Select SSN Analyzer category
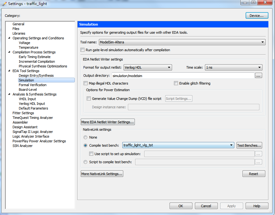The width and height of the screenshot is (275, 215). click(23, 146)
